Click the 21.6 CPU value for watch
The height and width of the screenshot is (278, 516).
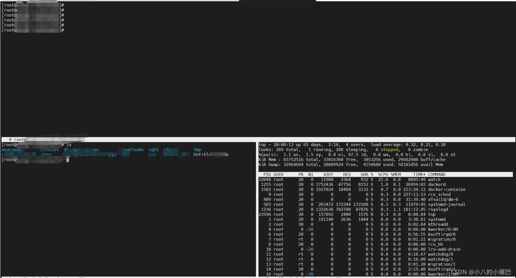click(x=383, y=180)
